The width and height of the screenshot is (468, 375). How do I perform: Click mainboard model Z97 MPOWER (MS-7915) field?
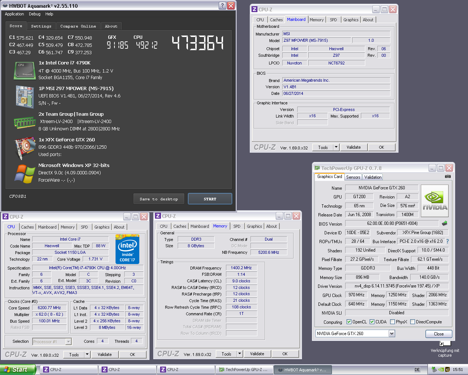tap(317, 40)
